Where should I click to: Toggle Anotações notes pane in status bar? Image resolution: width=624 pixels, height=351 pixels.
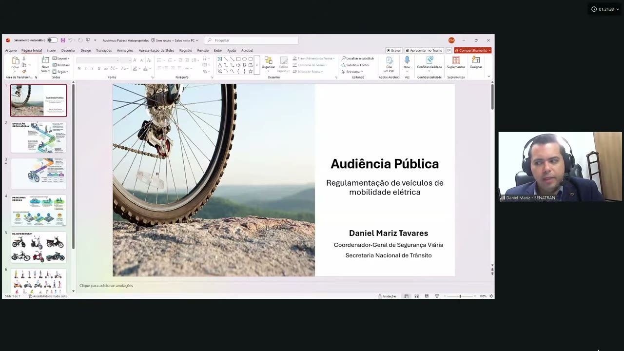click(387, 296)
